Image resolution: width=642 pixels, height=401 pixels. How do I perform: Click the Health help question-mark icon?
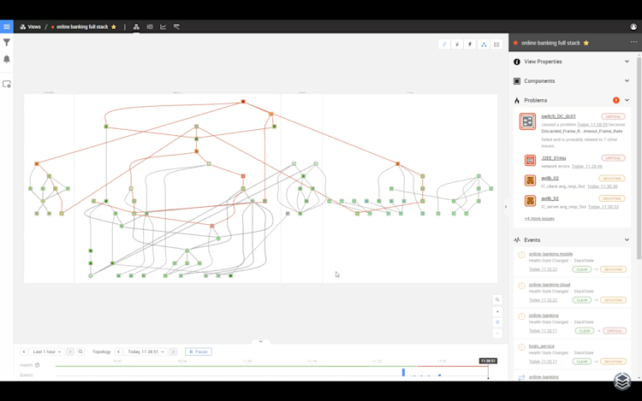38,365
